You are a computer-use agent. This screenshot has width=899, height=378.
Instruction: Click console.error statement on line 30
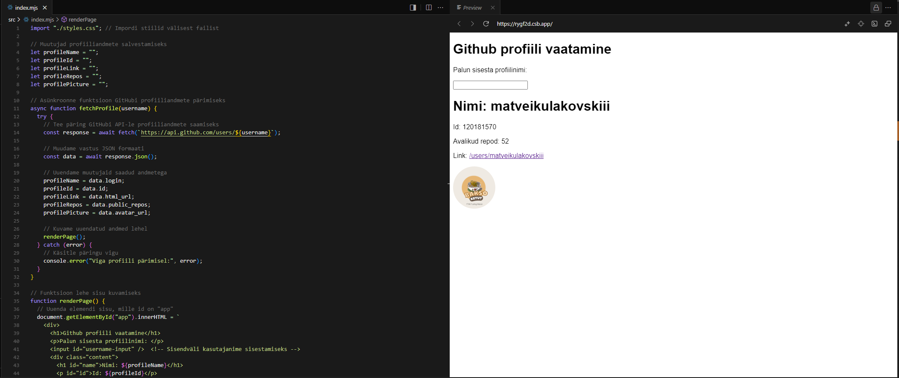(x=123, y=261)
